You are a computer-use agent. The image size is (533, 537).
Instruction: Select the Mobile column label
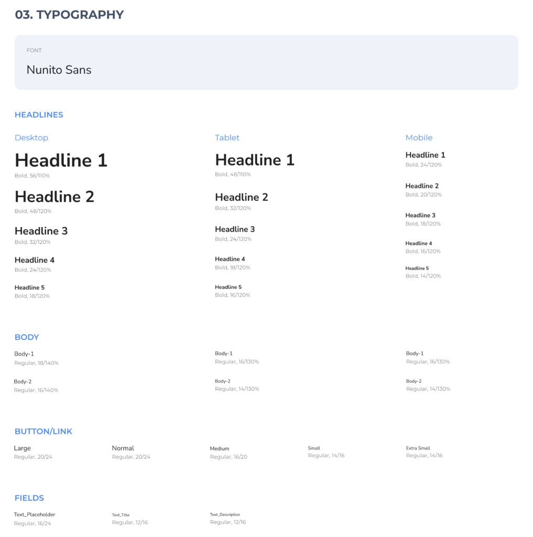tap(419, 137)
